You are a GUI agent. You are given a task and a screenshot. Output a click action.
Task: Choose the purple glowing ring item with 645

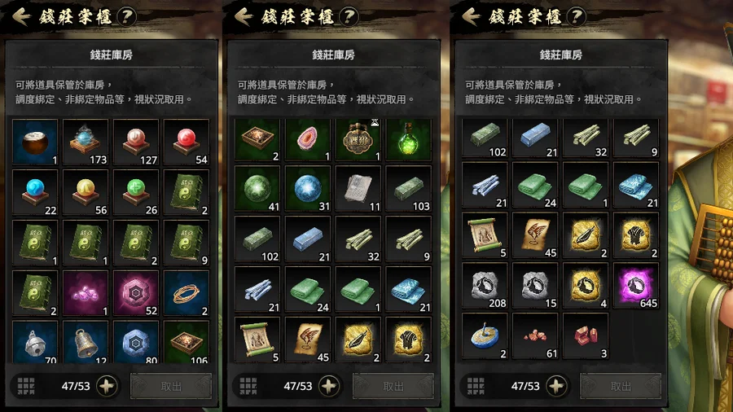click(x=636, y=286)
